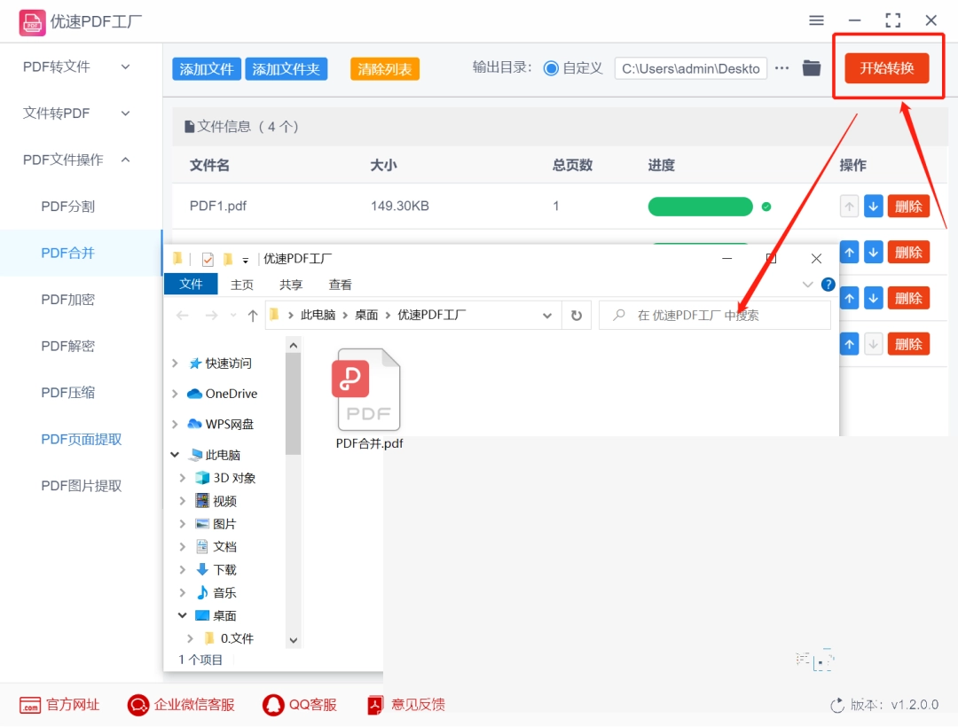Select PDF分割 in the sidebar
The height and width of the screenshot is (727, 958).
click(67, 207)
